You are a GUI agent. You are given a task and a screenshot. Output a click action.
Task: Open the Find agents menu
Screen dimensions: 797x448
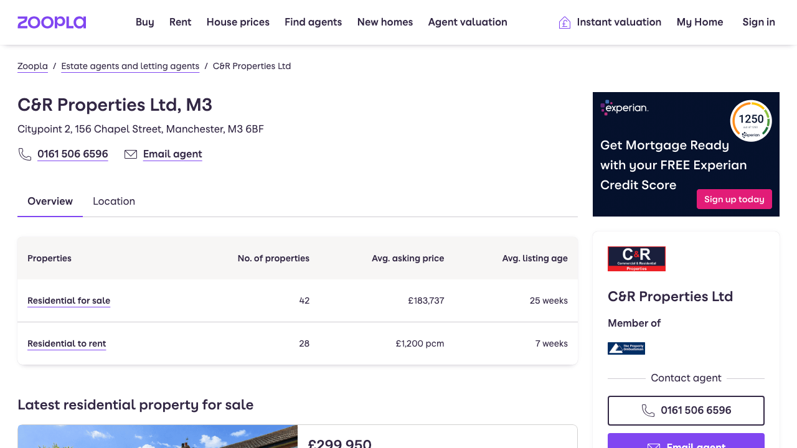tap(313, 22)
